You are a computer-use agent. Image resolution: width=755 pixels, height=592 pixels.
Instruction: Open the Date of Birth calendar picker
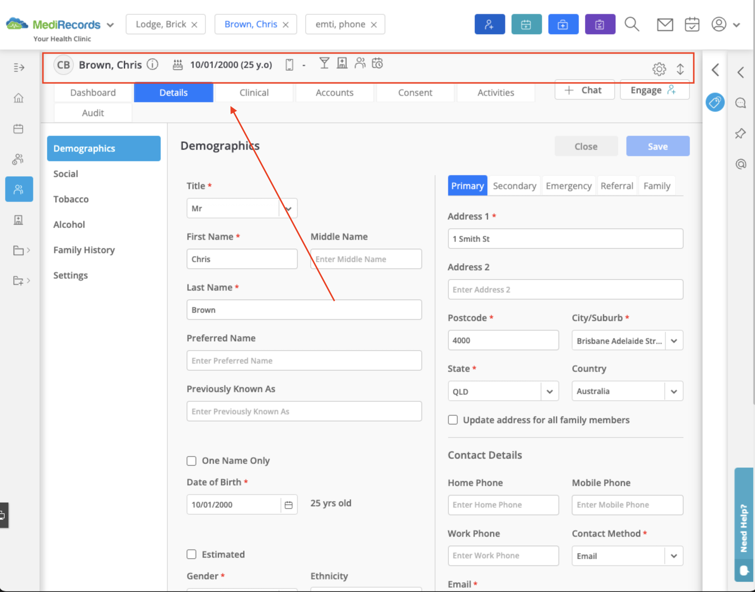point(288,505)
